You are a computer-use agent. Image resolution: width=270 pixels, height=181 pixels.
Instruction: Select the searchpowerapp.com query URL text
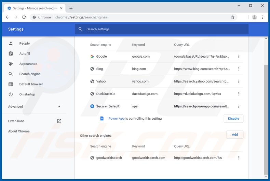click(x=201, y=106)
